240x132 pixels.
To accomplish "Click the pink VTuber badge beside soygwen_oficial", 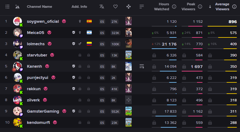I will click(64, 21).
